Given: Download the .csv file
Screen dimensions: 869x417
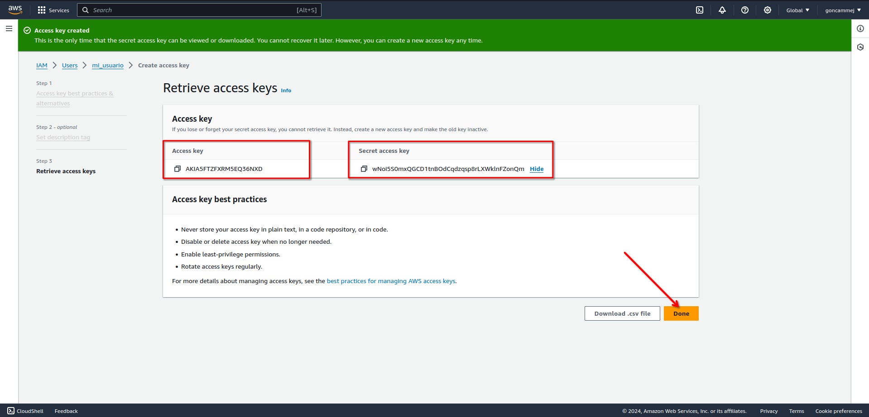Looking at the screenshot, I should point(622,313).
